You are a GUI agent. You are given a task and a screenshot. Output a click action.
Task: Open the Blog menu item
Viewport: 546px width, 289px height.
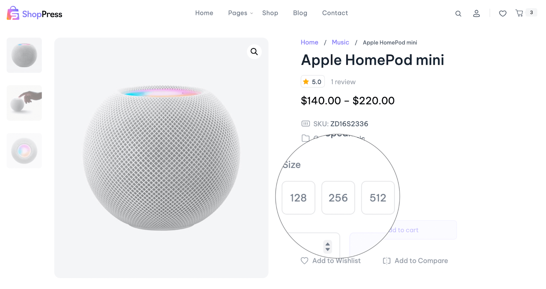tap(300, 13)
